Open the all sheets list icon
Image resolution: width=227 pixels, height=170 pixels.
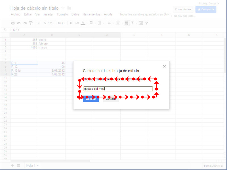tap(18, 166)
